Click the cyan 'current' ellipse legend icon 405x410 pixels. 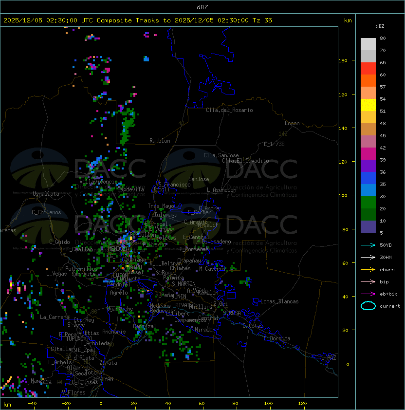(368, 306)
